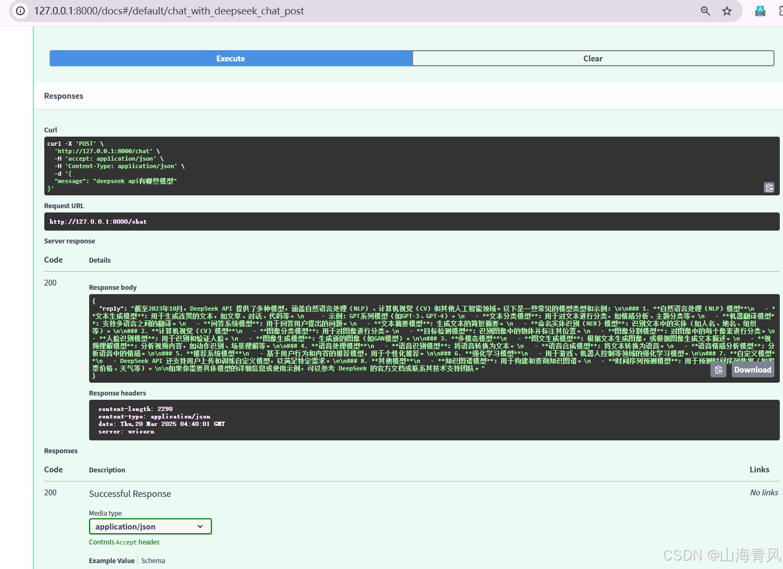Viewport: 783px width, 569px height.
Task: Click the site info icon in address bar
Action: tap(20, 11)
